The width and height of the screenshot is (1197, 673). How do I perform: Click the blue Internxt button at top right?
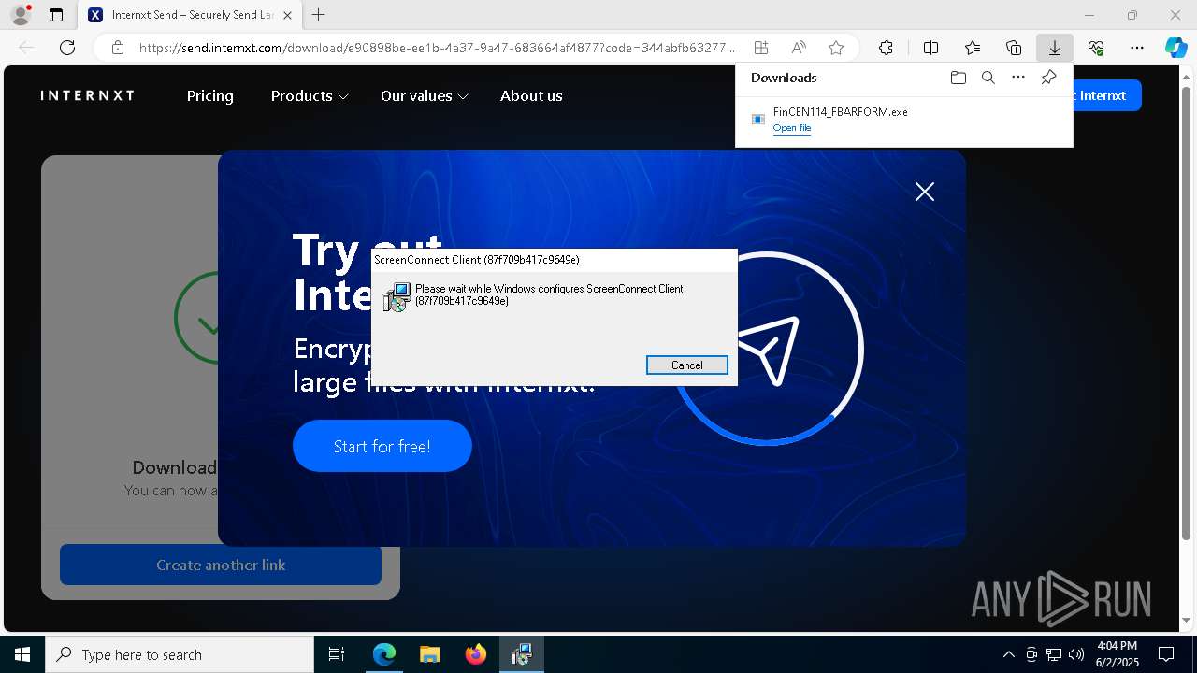[x=1107, y=95]
